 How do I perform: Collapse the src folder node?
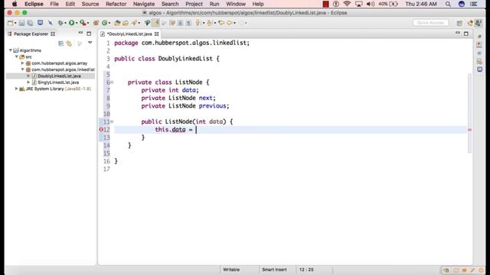tap(17, 57)
